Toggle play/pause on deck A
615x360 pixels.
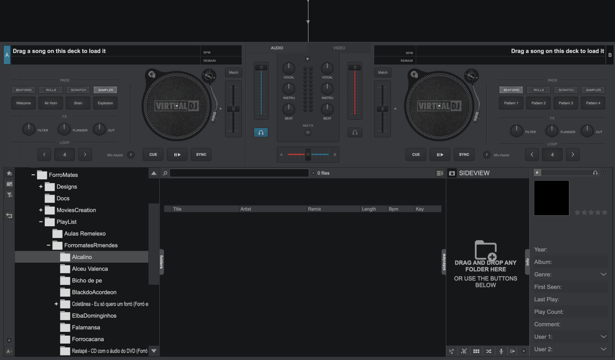coord(177,155)
